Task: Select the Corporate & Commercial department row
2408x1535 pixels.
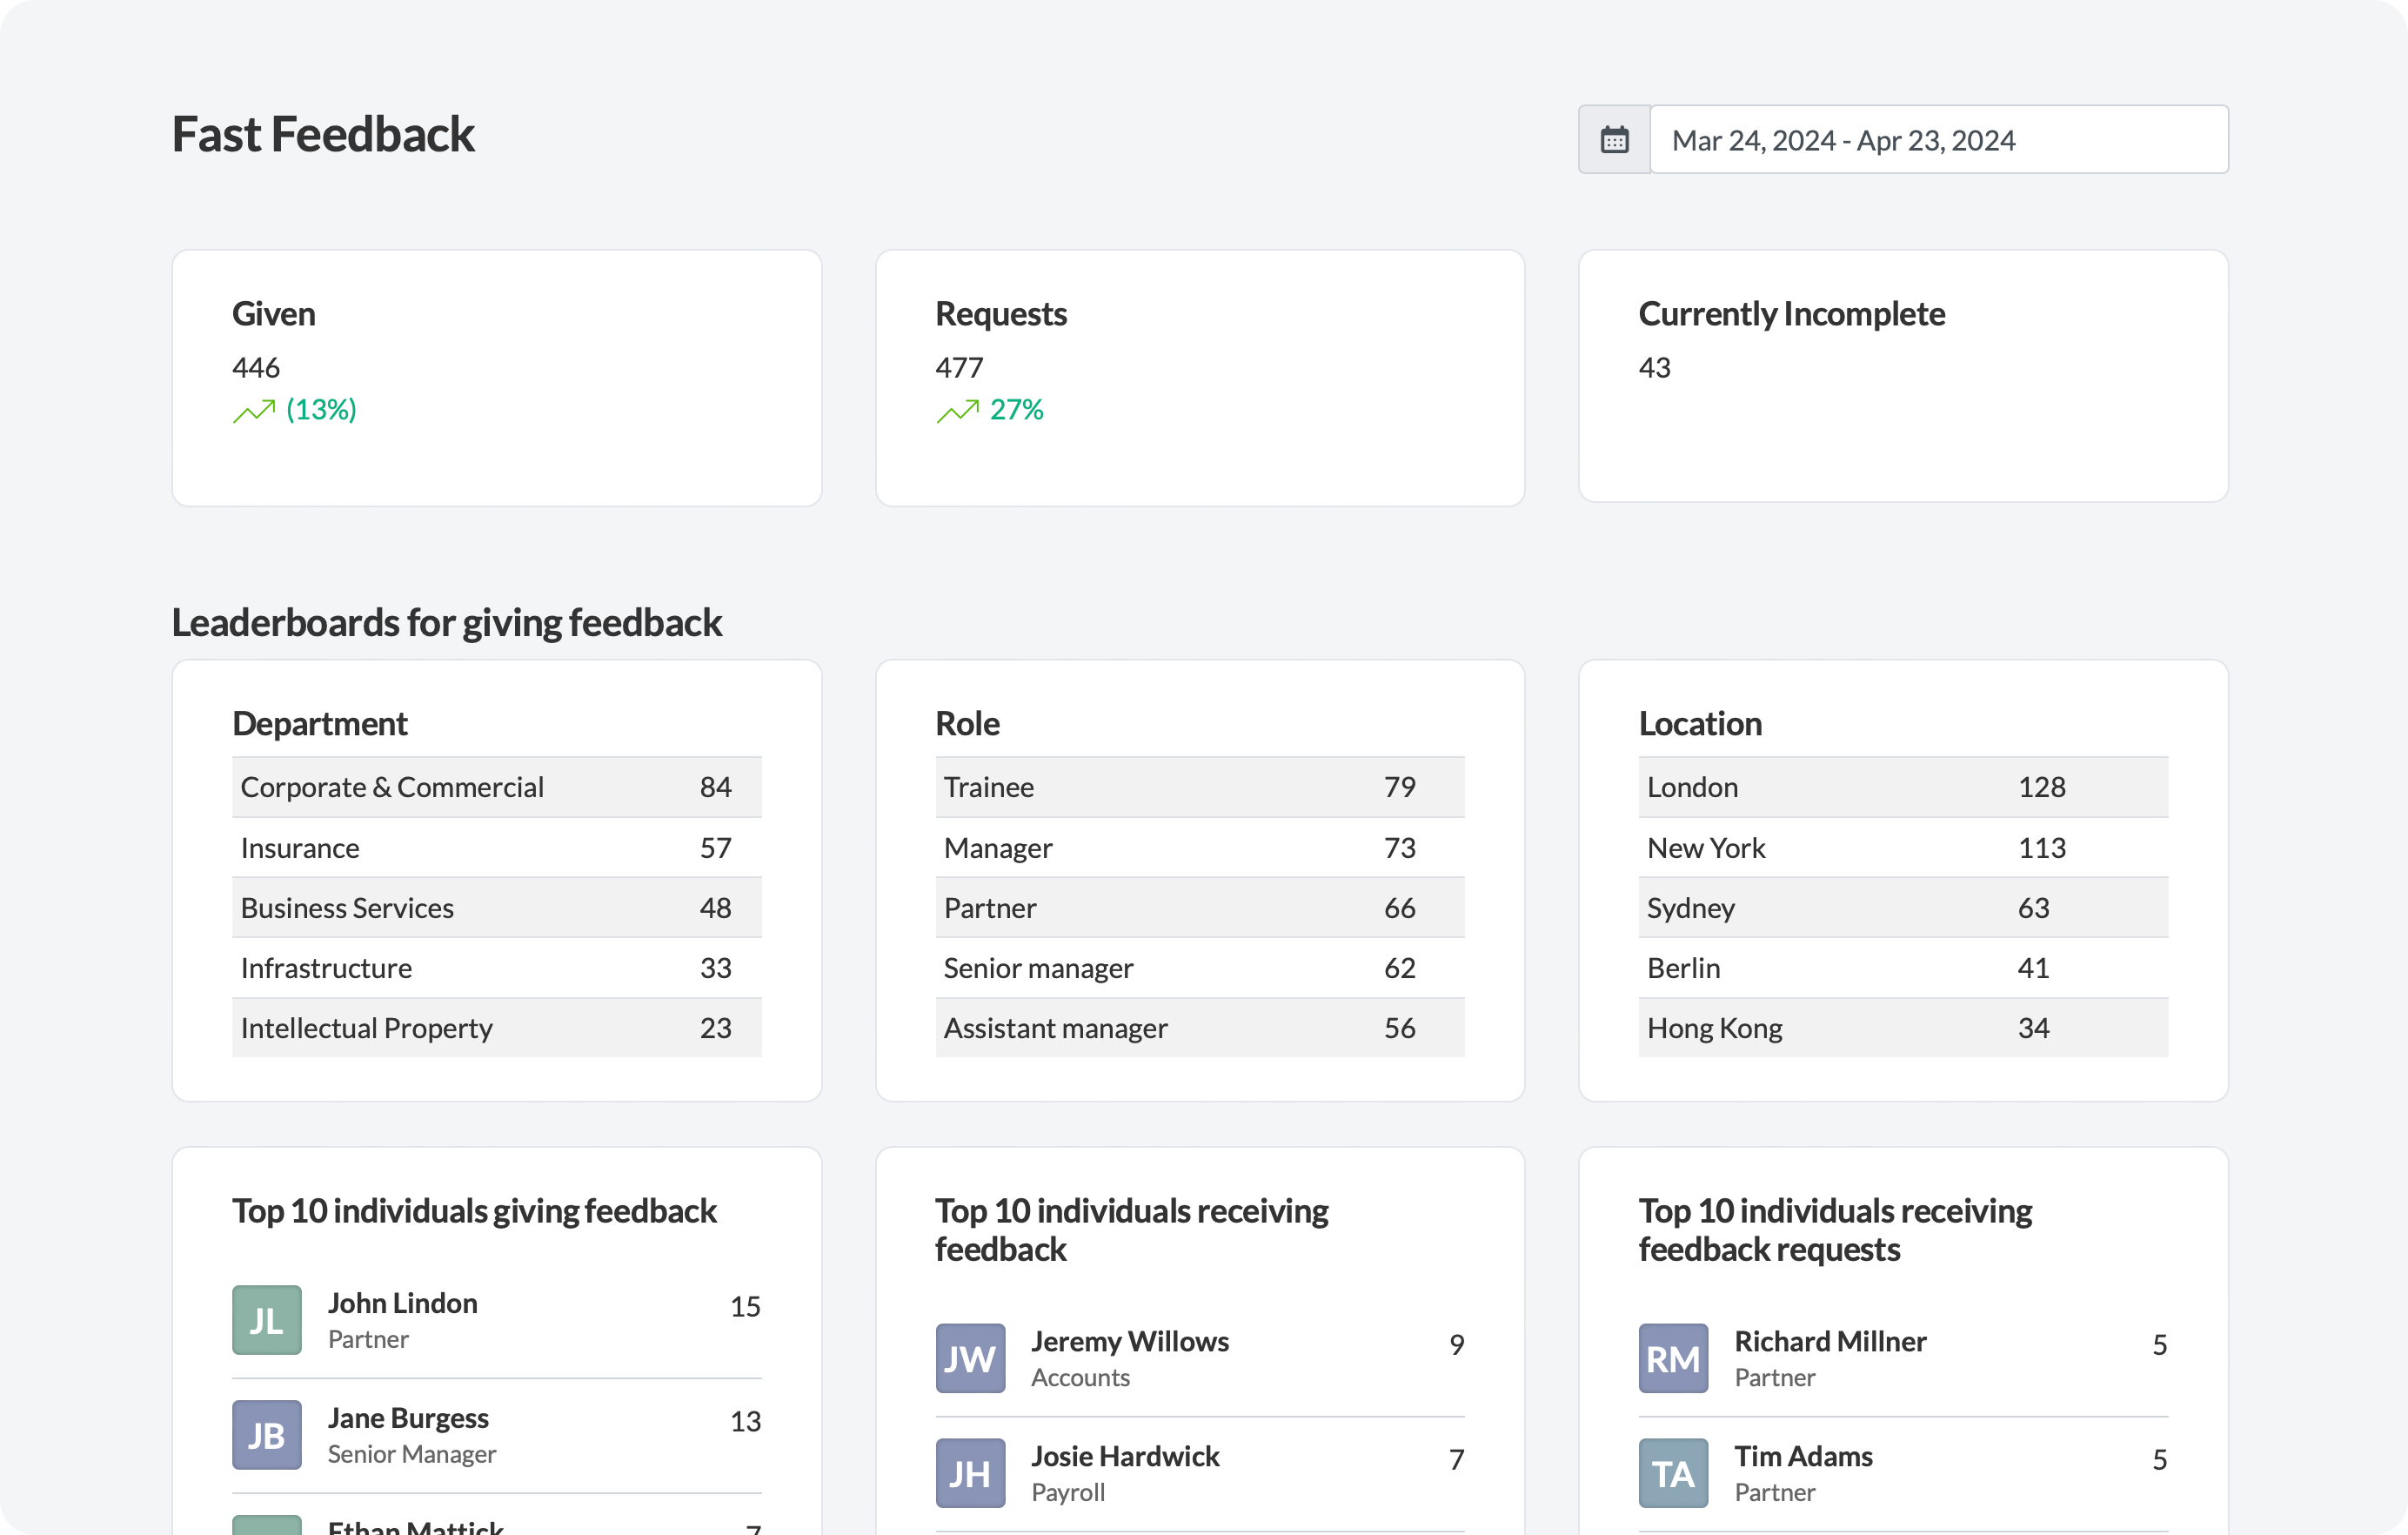Action: tap(496, 787)
